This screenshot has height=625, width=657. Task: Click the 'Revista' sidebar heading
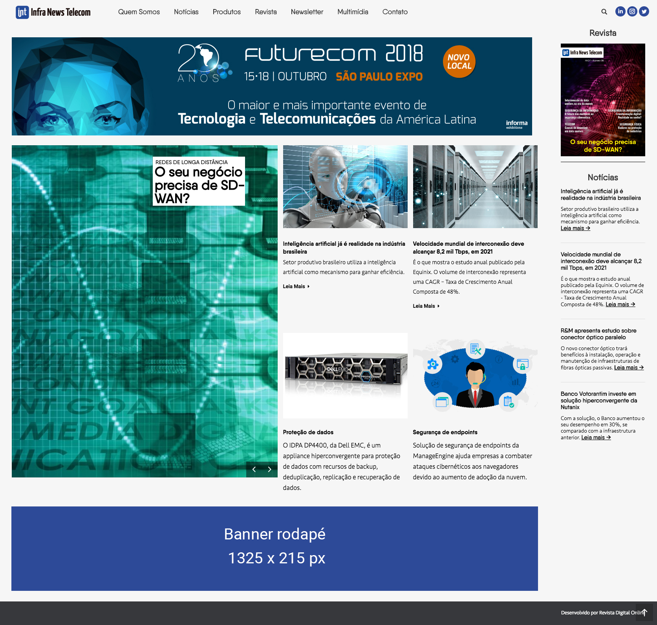pos(603,33)
